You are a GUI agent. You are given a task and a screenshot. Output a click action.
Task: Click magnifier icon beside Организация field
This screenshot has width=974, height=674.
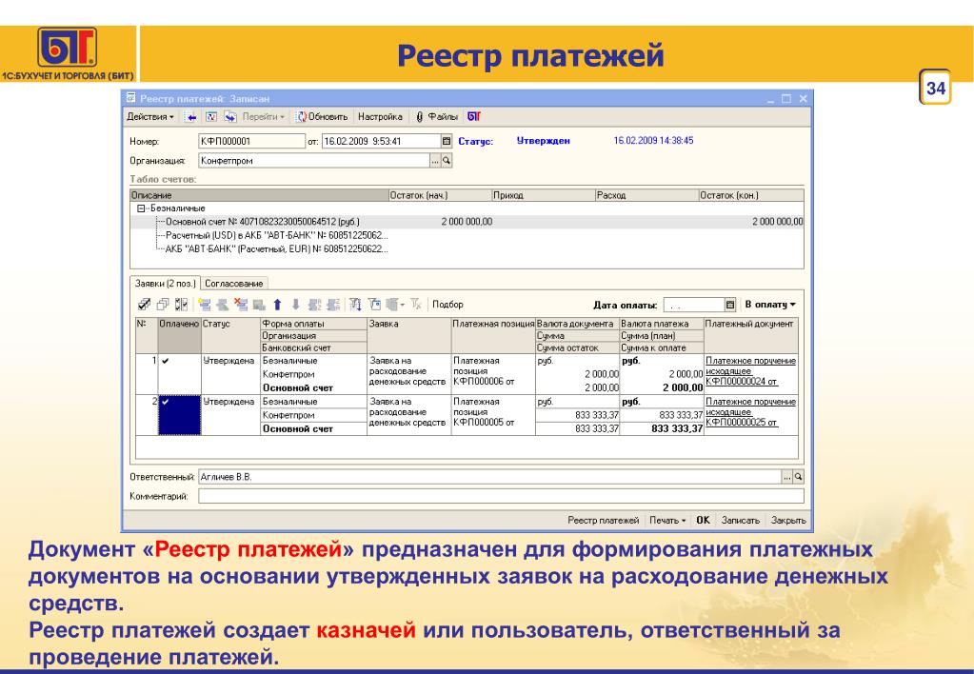pyautogui.click(x=447, y=160)
